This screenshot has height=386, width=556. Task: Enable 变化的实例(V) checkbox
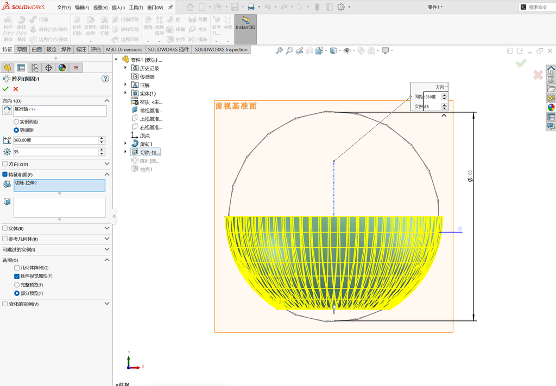point(5,304)
